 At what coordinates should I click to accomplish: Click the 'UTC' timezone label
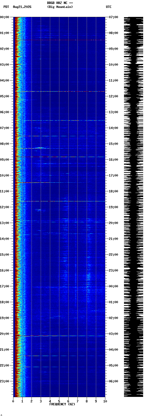click(109, 7)
